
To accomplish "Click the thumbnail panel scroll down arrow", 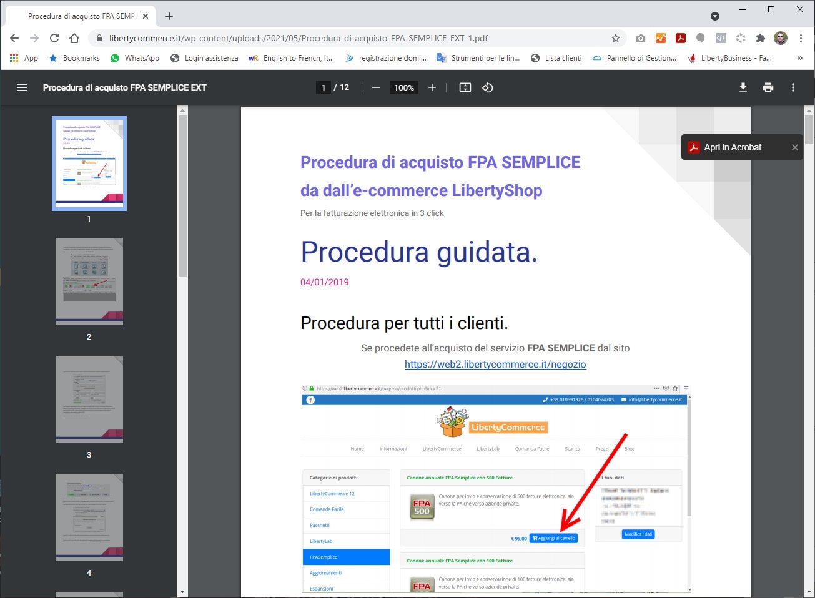I will coord(182,592).
